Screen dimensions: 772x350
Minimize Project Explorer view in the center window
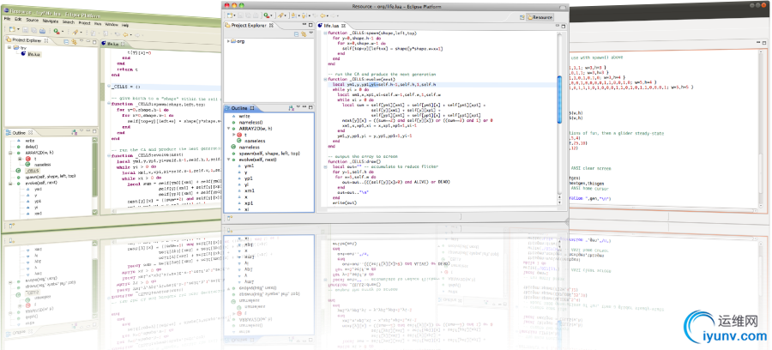(305, 24)
